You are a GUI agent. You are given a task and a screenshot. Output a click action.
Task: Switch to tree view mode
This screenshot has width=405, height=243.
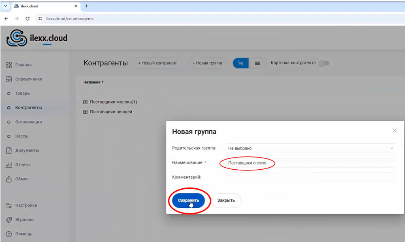[x=241, y=63]
